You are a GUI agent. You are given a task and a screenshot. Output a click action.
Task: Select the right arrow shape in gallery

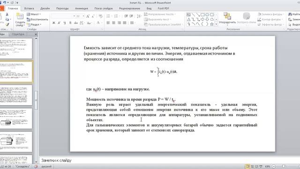[202, 19]
